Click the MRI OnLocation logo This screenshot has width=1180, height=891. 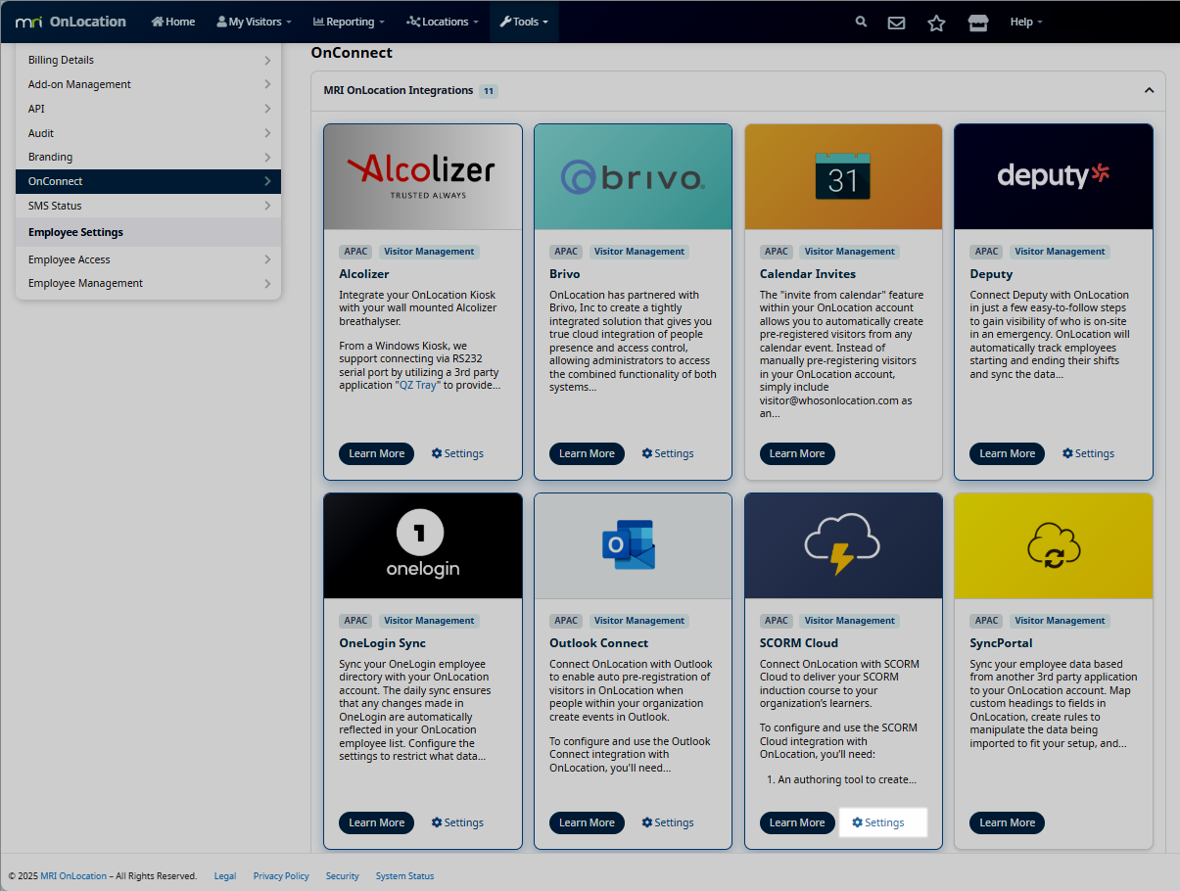pyautogui.click(x=71, y=22)
